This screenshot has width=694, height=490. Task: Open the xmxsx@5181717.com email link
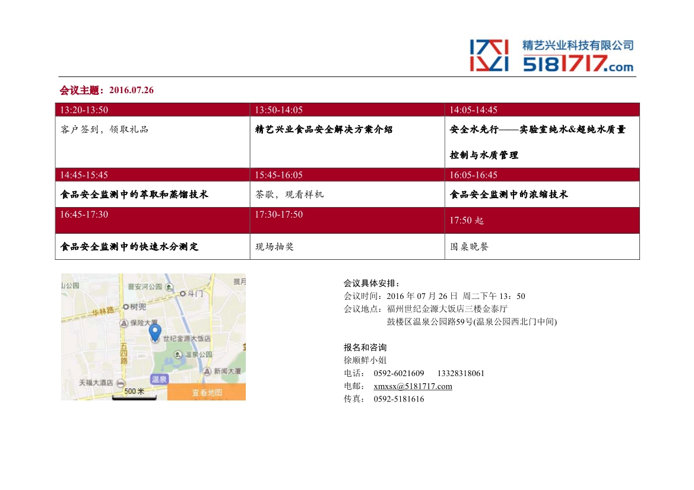point(413,386)
